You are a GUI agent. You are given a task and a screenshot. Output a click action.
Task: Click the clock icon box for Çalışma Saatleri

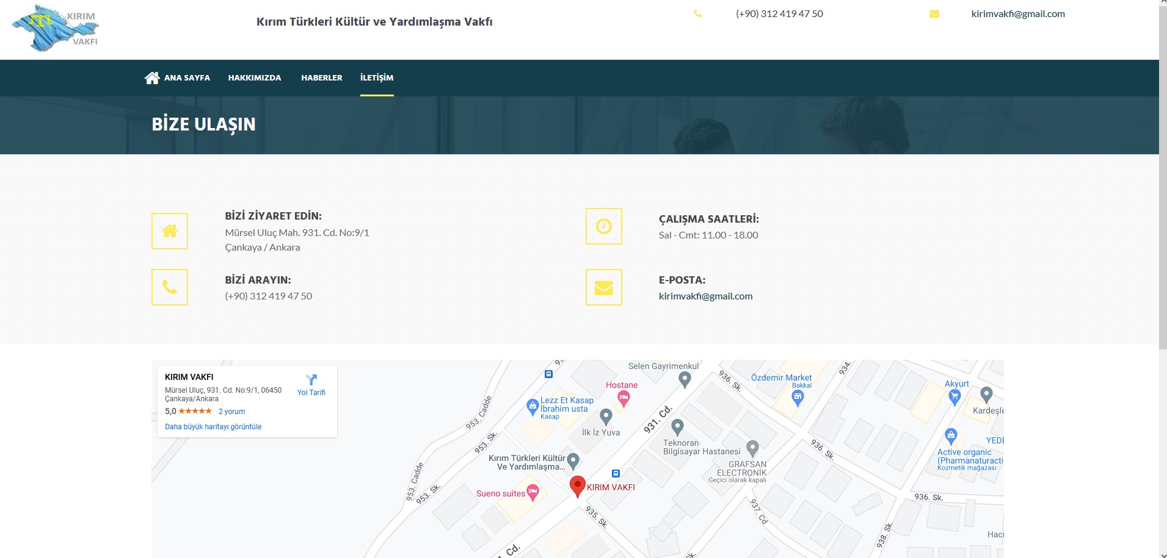[x=604, y=226]
